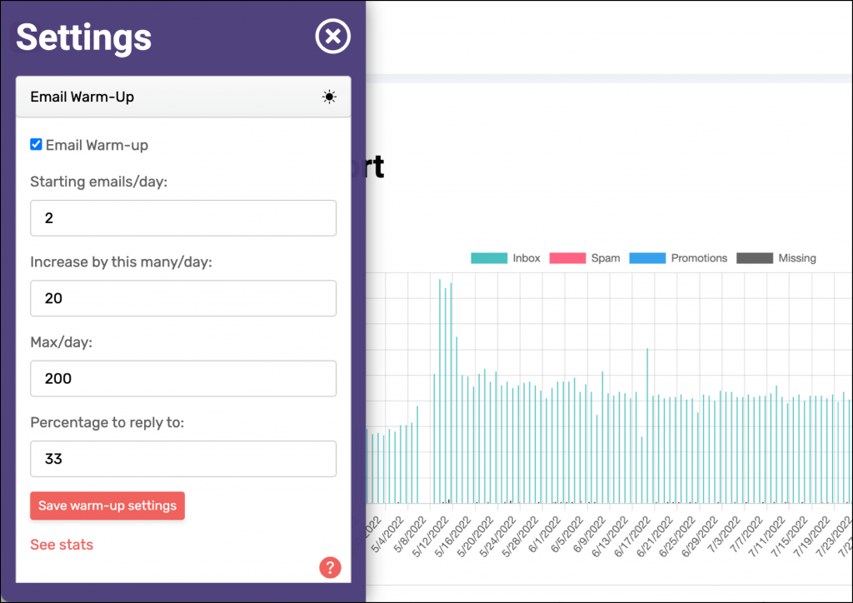Image resolution: width=853 pixels, height=603 pixels.
Task: Close the Settings panel
Action: [x=332, y=36]
